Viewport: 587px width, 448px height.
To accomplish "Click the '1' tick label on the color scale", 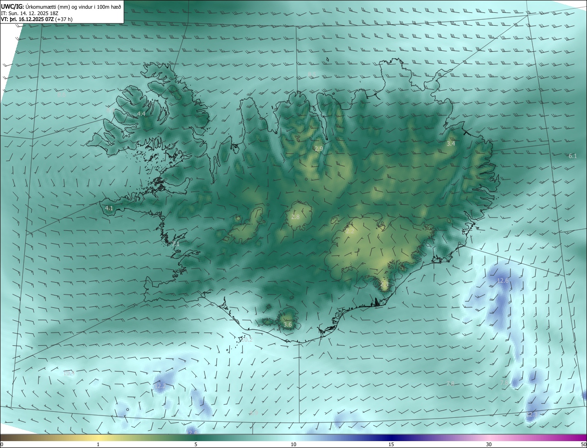I will (x=98, y=444).
